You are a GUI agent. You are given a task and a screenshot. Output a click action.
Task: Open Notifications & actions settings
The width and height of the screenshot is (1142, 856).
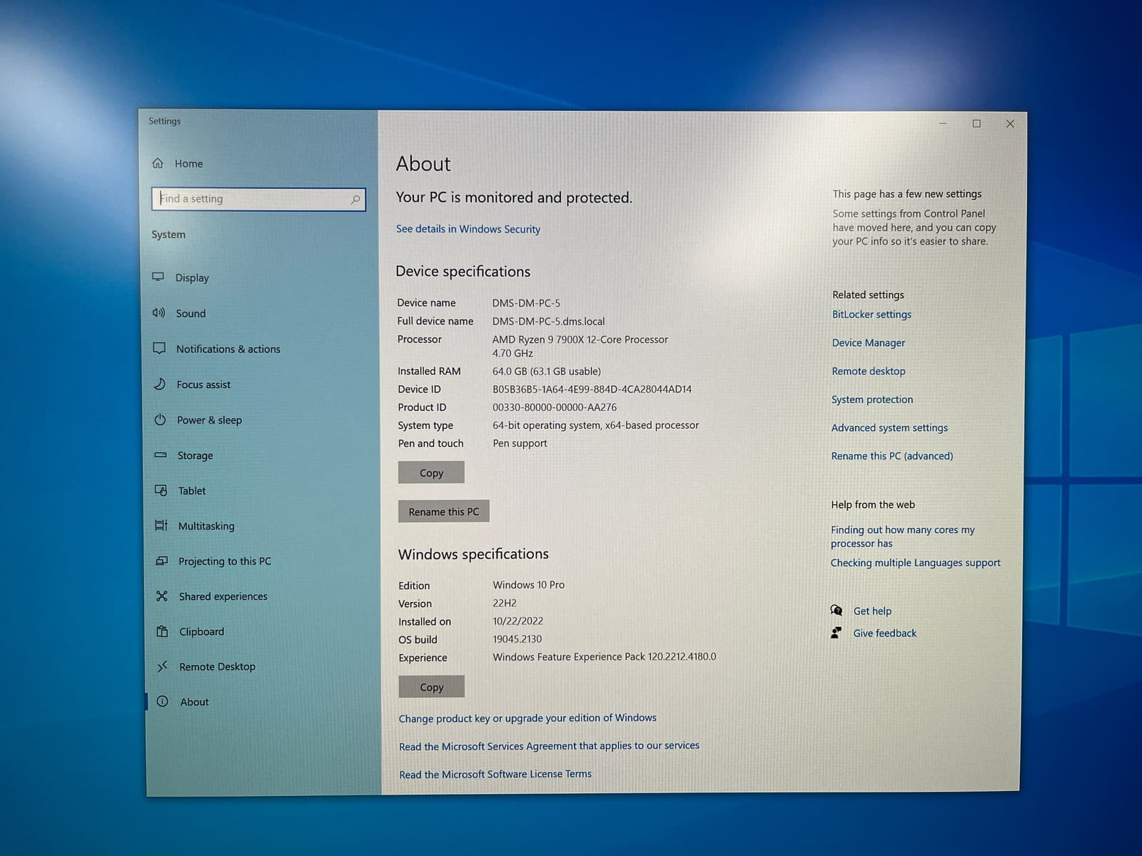[228, 349]
